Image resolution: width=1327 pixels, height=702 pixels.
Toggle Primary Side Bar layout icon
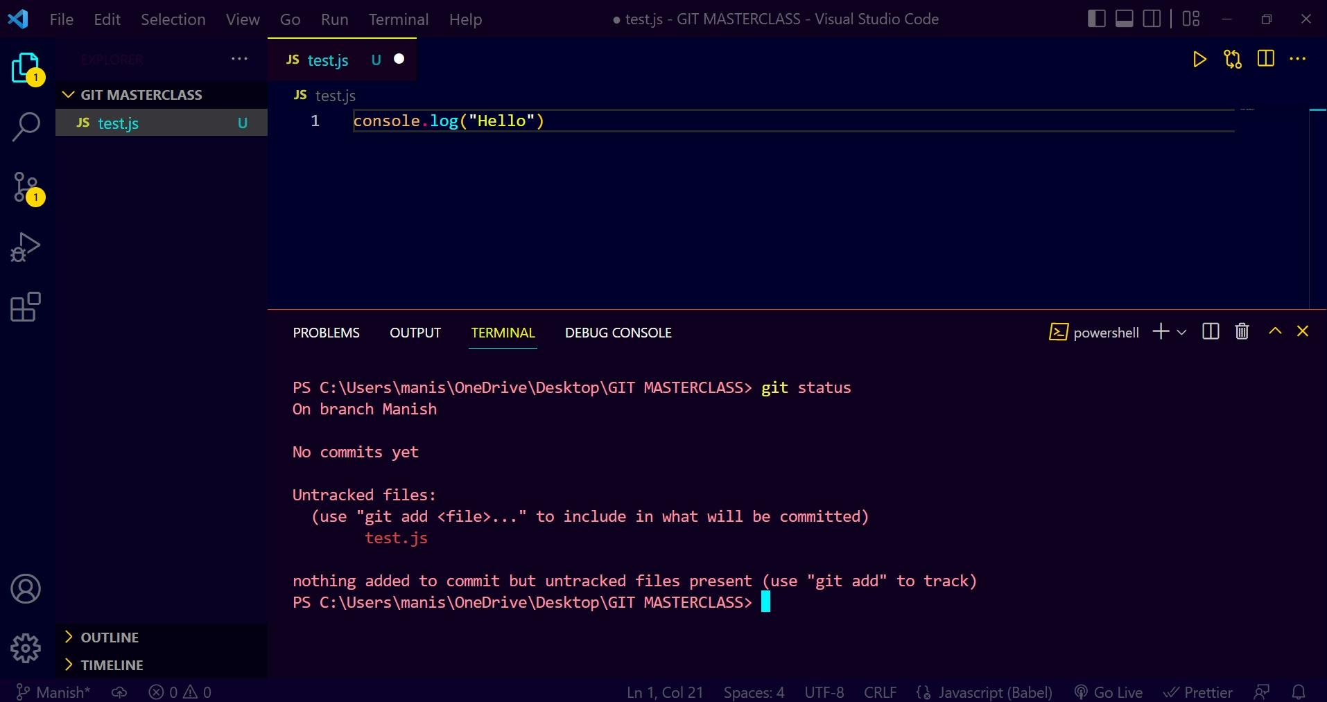(1096, 19)
